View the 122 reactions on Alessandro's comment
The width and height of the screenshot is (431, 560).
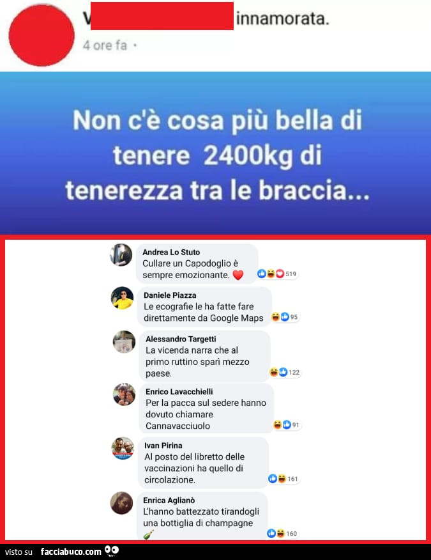pyautogui.click(x=285, y=372)
